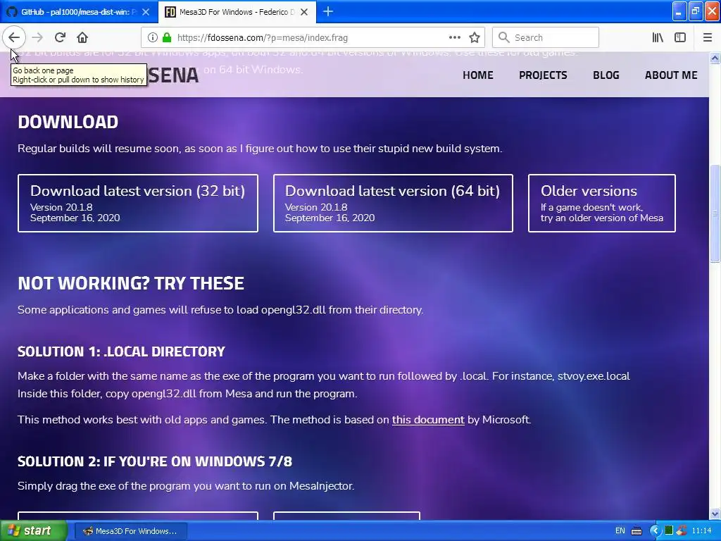Screen dimensions: 721x541
Task: Close the Mesa3D For Windows tab
Action: click(304, 12)
